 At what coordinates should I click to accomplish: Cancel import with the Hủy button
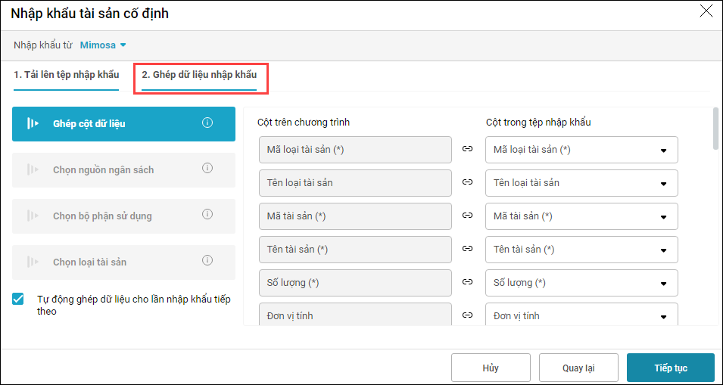[x=491, y=368]
